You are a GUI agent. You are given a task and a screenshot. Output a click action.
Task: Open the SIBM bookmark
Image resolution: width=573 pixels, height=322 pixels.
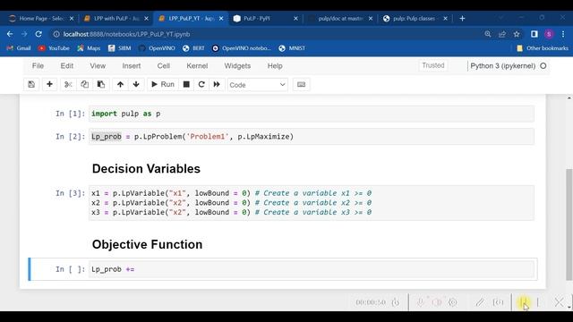pos(119,48)
